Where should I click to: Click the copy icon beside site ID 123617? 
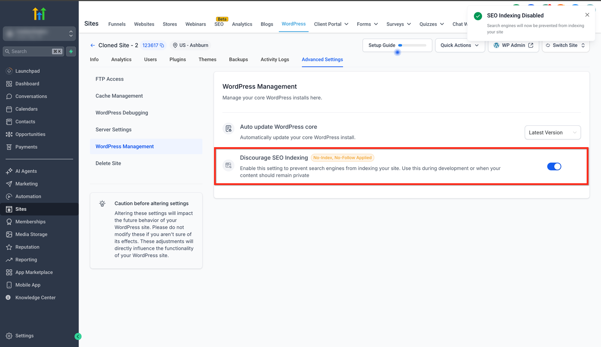coord(162,45)
